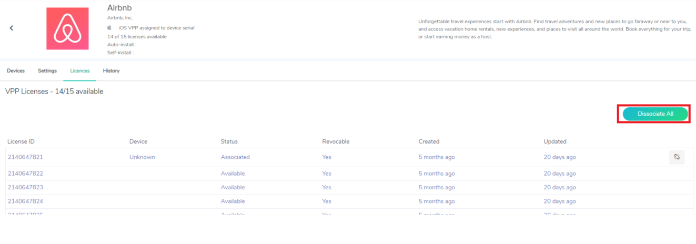Open license ID 2140647821
Viewport: 696px width, 244px height.
tap(25, 157)
